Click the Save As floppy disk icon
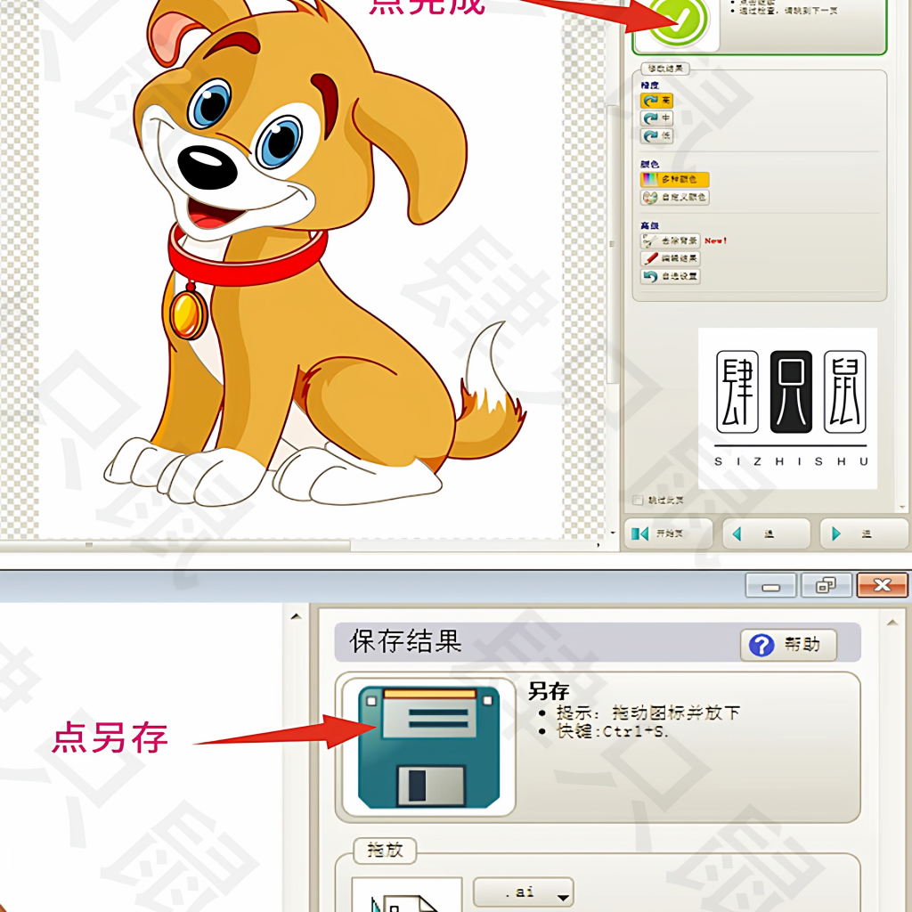Screen dimensions: 912x912 (428, 747)
